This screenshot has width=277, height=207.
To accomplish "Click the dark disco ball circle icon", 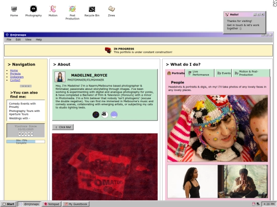I will click(96, 114).
